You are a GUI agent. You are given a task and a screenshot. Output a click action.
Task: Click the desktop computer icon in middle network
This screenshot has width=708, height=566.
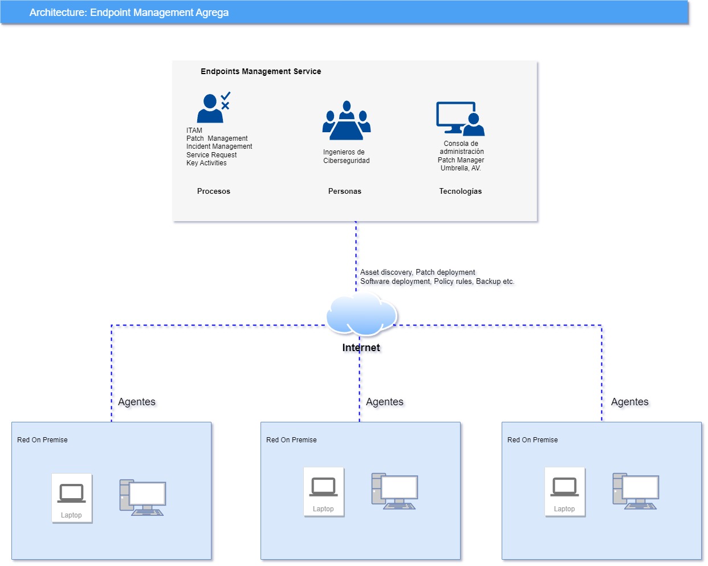coord(394,490)
